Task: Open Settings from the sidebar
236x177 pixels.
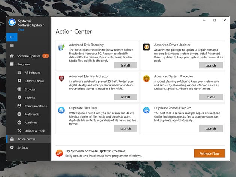Action: [x=28, y=147]
